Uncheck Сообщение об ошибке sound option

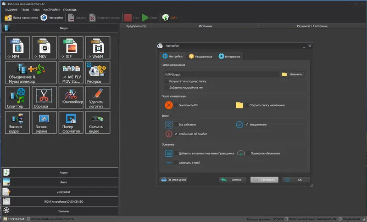coord(176,134)
